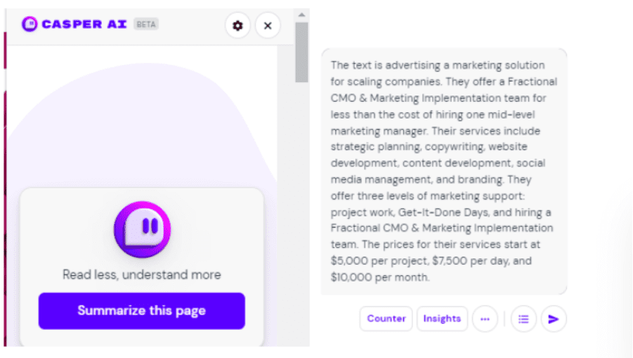This screenshot has height=358, width=633.
Task: Click the Counter button
Action: 386,319
